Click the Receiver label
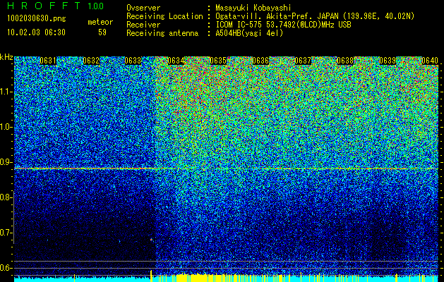Screen dimensions: 444x282 tap(143, 25)
